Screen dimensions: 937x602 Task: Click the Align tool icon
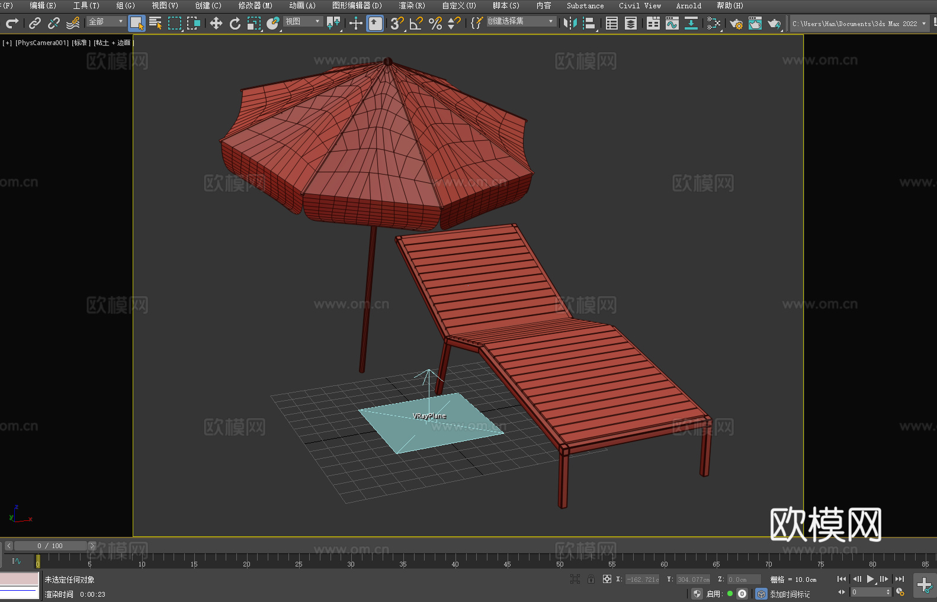589,23
